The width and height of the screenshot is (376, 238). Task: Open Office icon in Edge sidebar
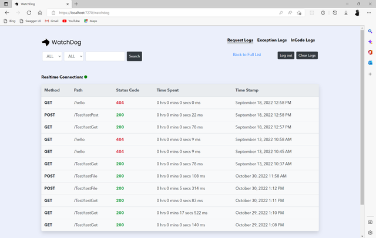370,52
